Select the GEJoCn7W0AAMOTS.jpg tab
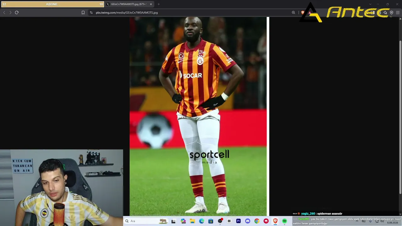402x226 pixels. 129,4
